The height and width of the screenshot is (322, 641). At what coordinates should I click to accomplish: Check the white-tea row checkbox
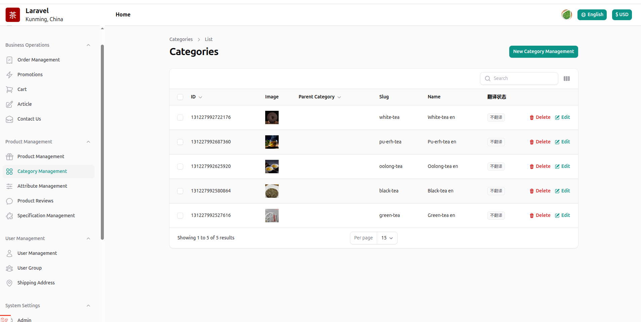tap(180, 118)
